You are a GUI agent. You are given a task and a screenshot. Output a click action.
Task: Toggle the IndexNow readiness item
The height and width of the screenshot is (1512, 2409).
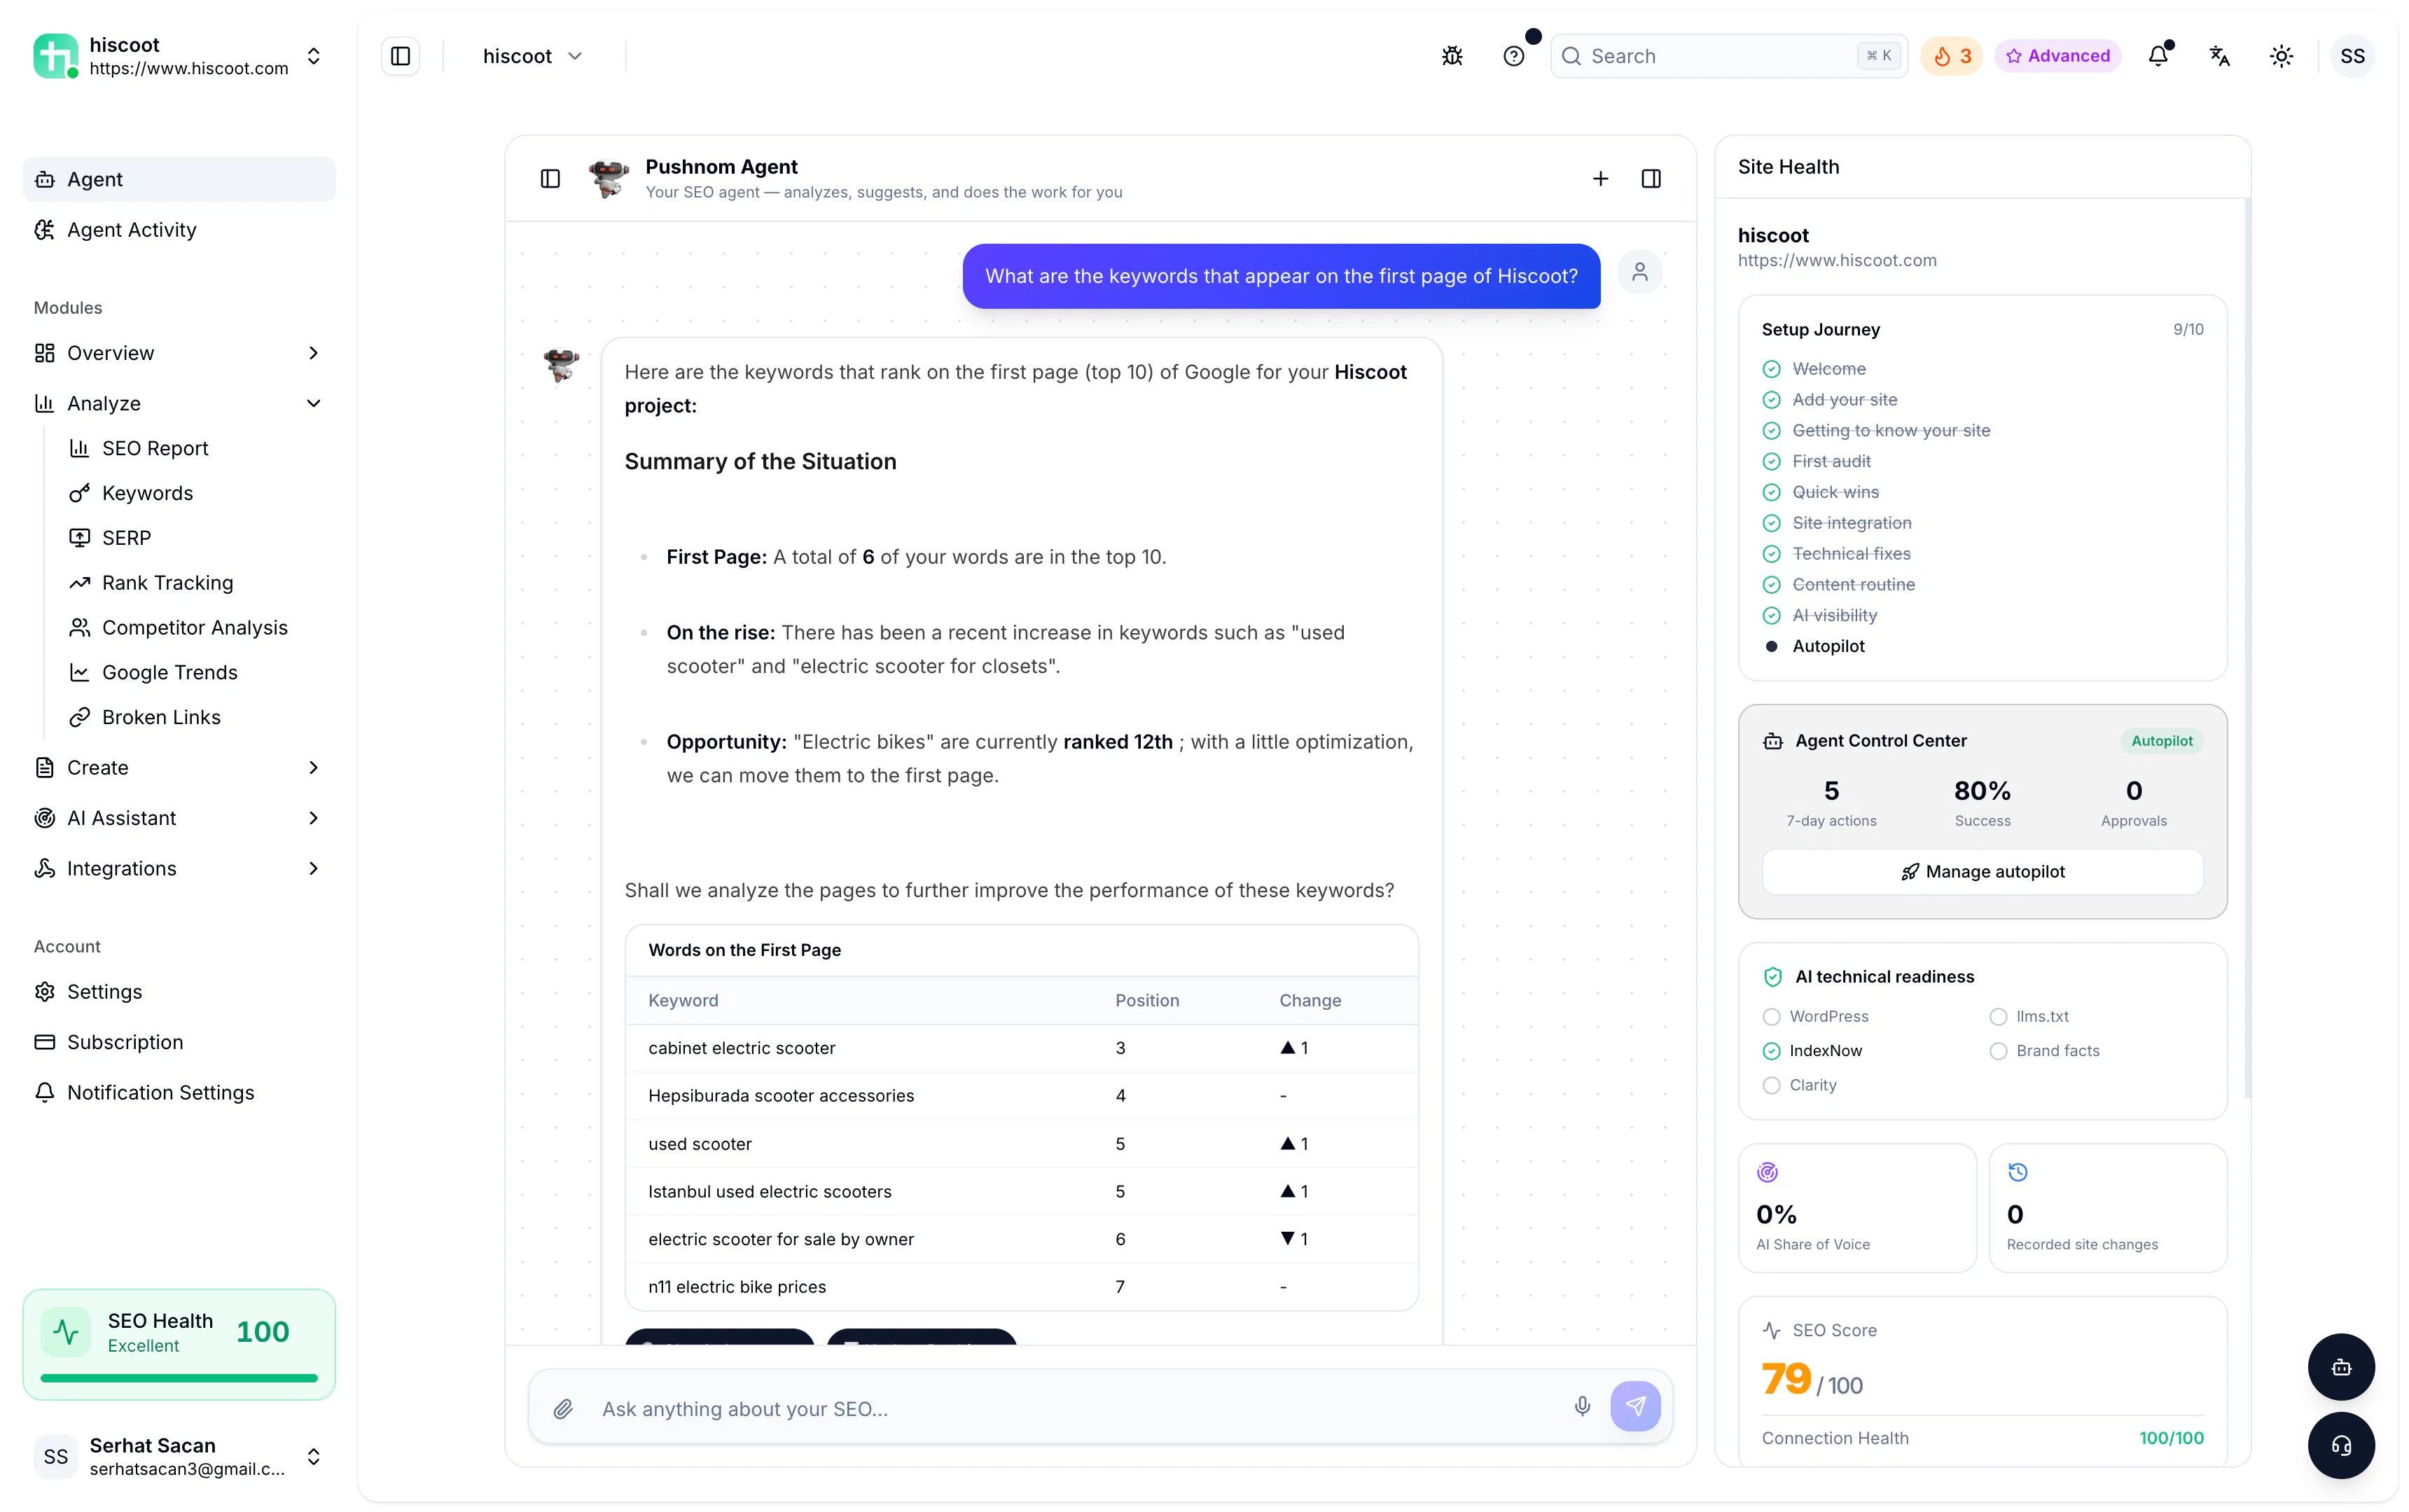(1812, 1050)
